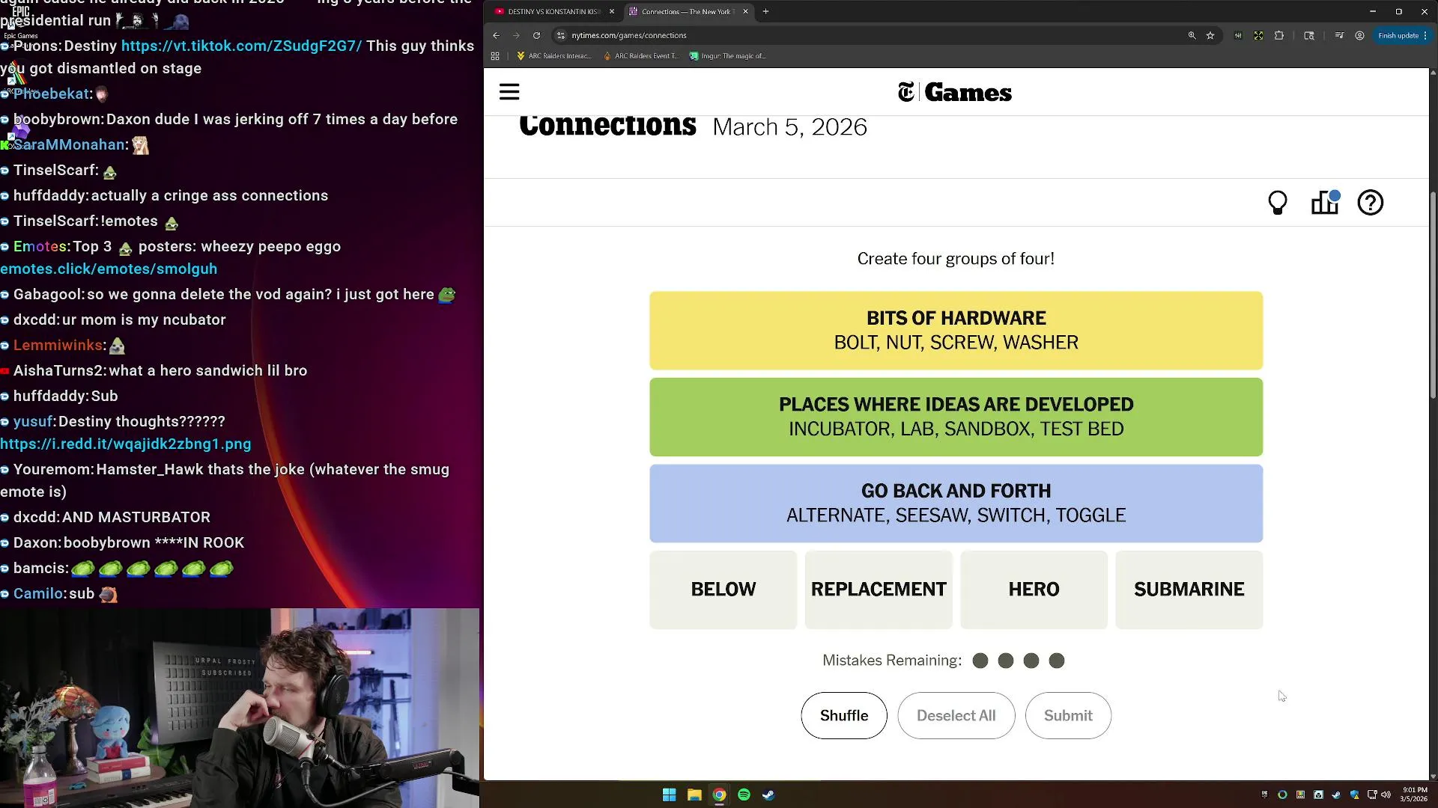The width and height of the screenshot is (1438, 808).
Task: Bookmark this page with the star icon
Action: click(1210, 35)
